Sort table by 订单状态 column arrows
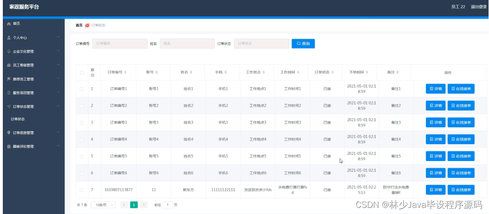 click(x=332, y=73)
